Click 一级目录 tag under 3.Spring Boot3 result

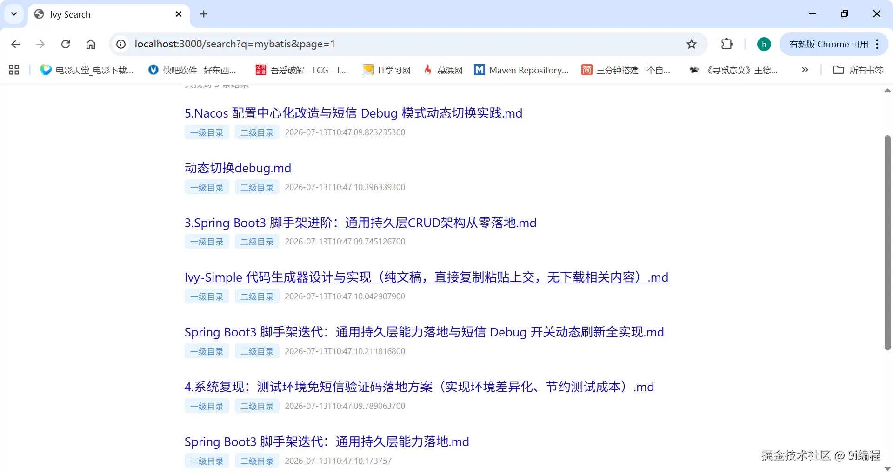click(207, 242)
